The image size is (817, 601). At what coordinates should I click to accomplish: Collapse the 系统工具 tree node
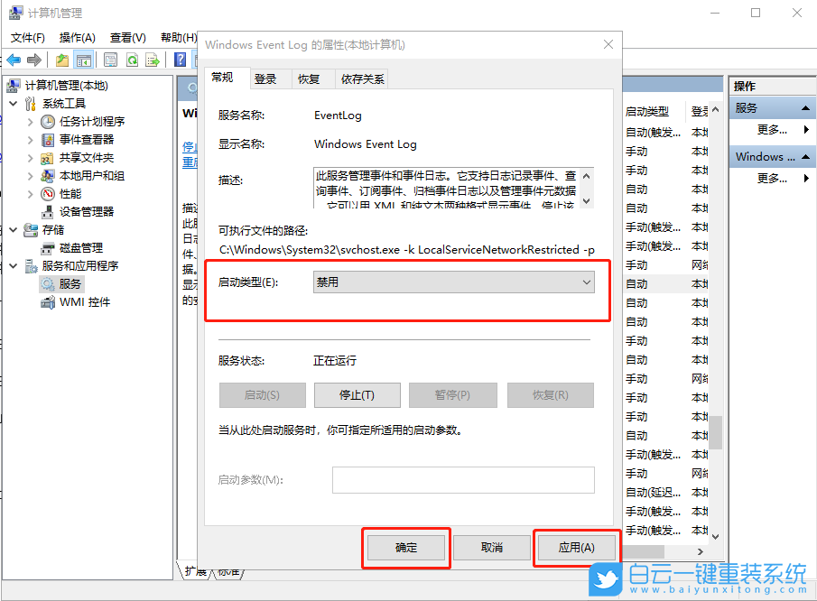point(13,104)
